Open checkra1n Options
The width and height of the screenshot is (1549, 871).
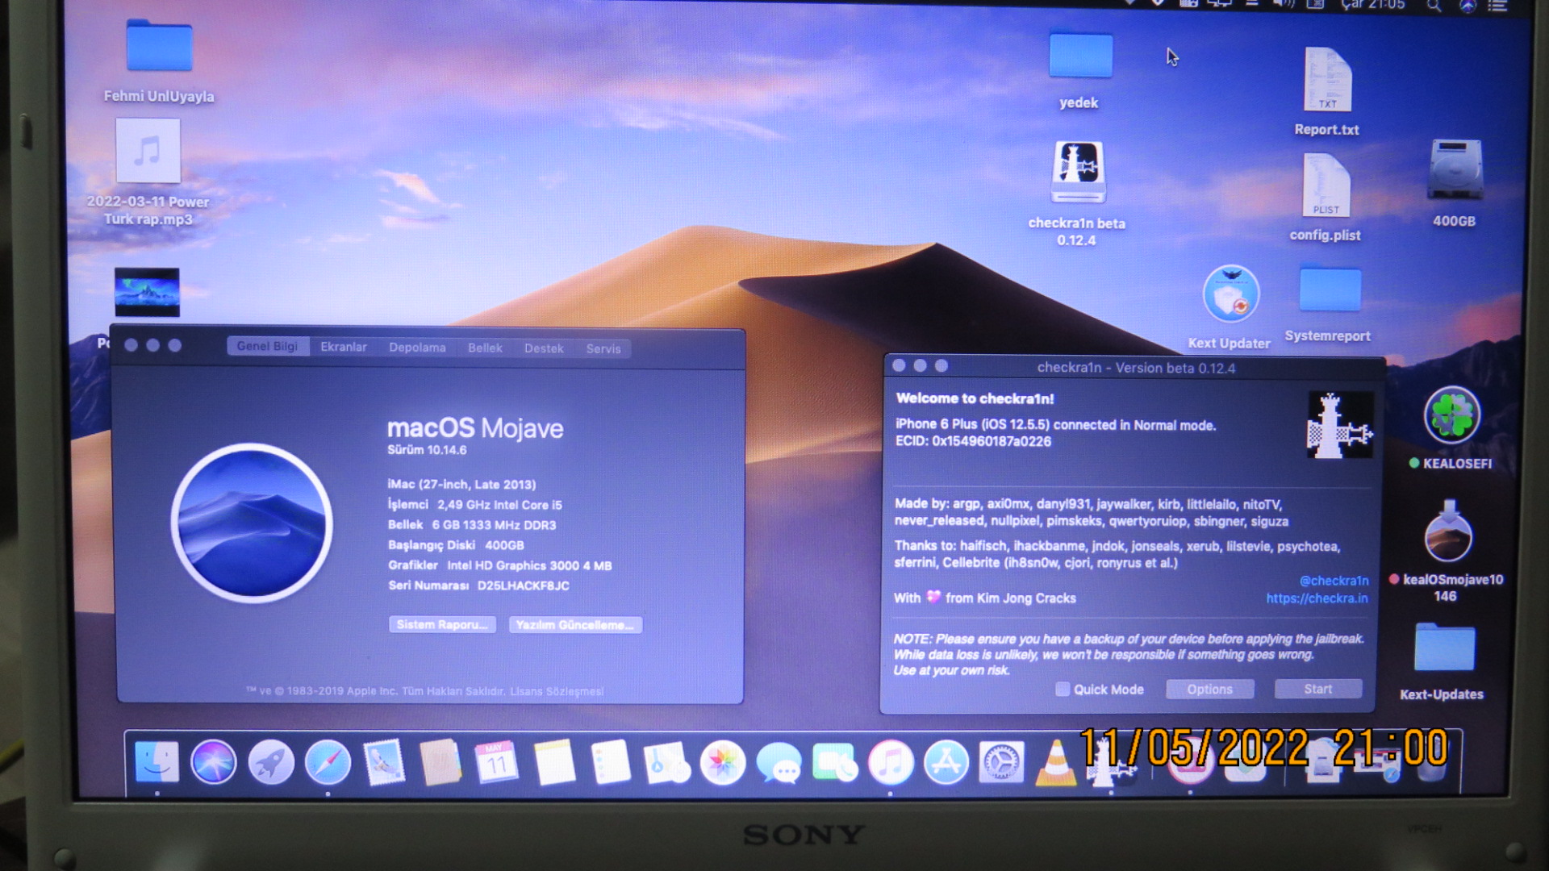pos(1209,690)
